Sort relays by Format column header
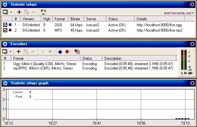 60,19
